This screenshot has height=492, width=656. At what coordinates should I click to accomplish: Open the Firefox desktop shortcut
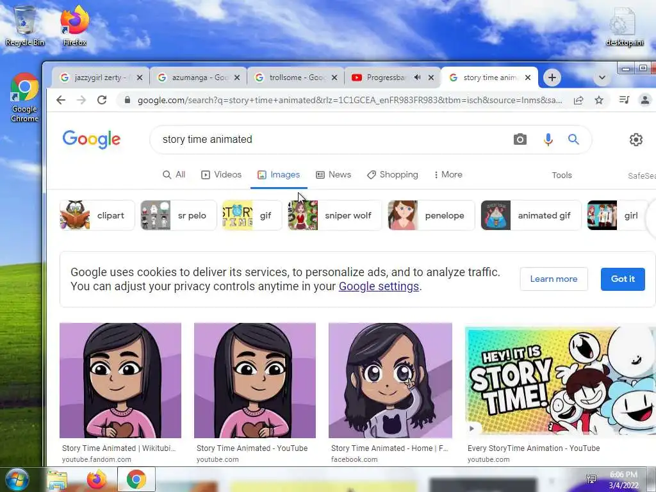75,26
